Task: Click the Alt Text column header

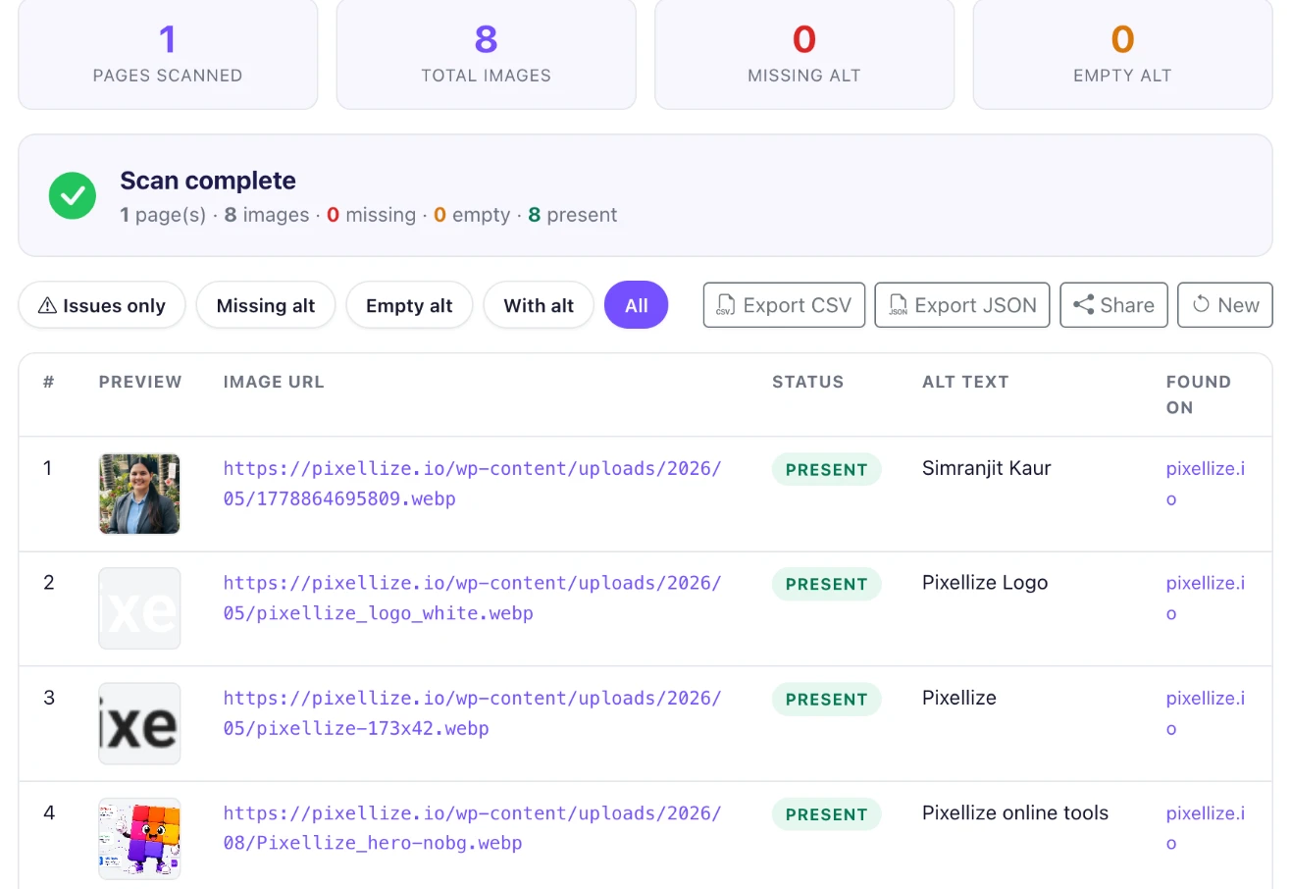Action: coord(965,382)
